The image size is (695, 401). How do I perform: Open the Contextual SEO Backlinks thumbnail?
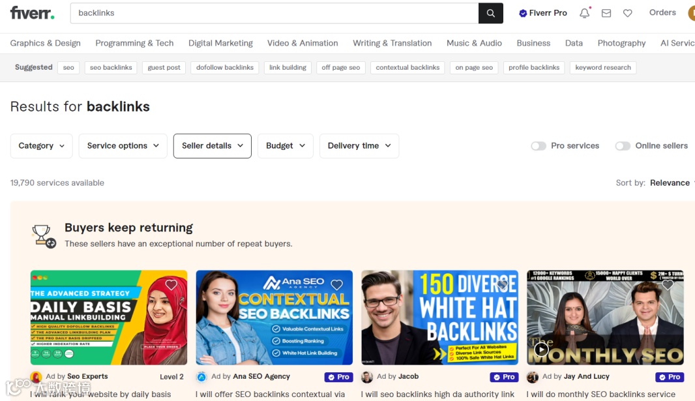[x=274, y=318]
